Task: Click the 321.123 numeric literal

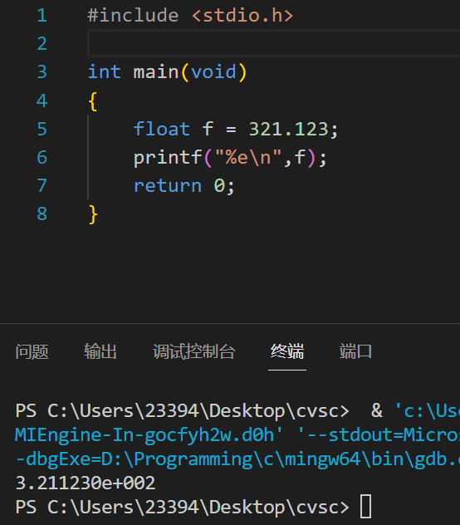Action: tap(288, 129)
